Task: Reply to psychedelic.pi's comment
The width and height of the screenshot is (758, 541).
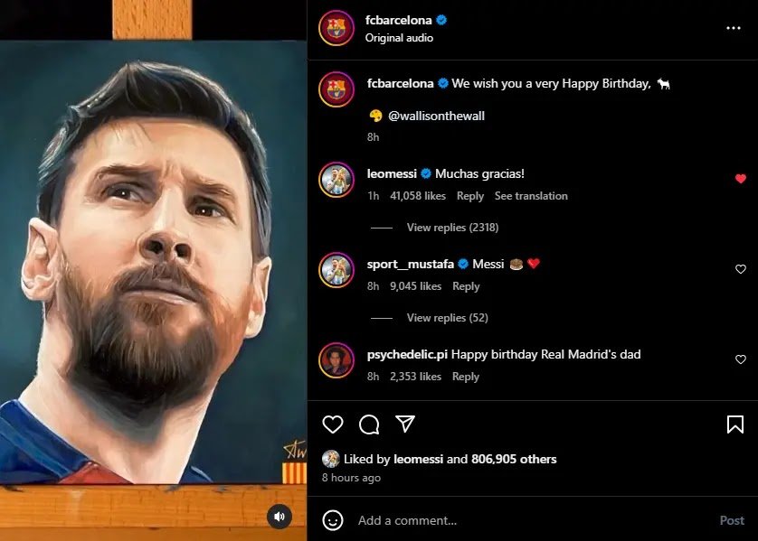Action: 466,377
